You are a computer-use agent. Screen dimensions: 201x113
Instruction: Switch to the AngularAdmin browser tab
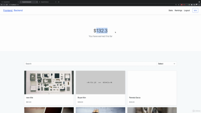point(10,2)
